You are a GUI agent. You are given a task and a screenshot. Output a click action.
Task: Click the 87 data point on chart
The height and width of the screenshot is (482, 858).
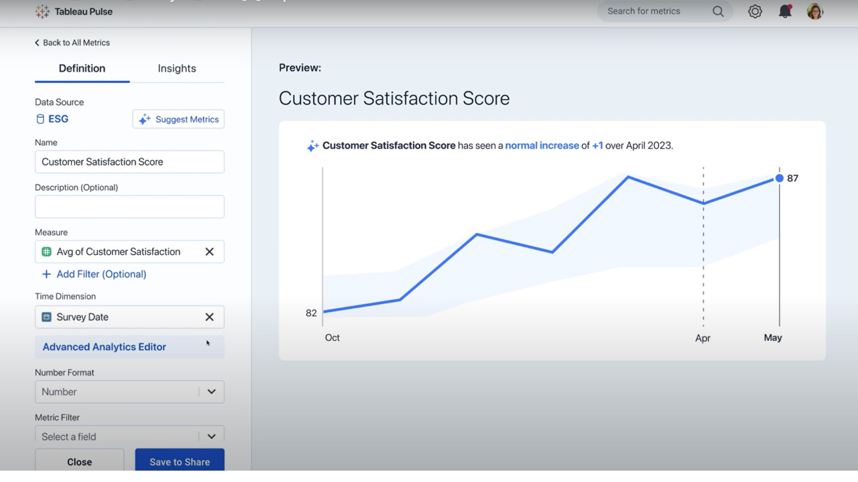(x=779, y=178)
